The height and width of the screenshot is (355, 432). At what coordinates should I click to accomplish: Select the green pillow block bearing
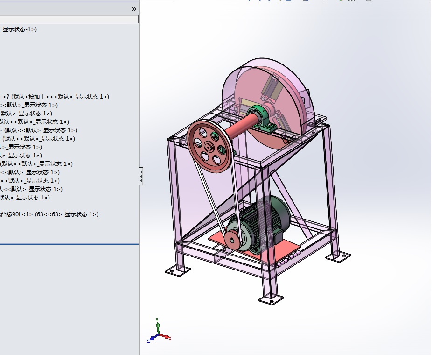262,120
